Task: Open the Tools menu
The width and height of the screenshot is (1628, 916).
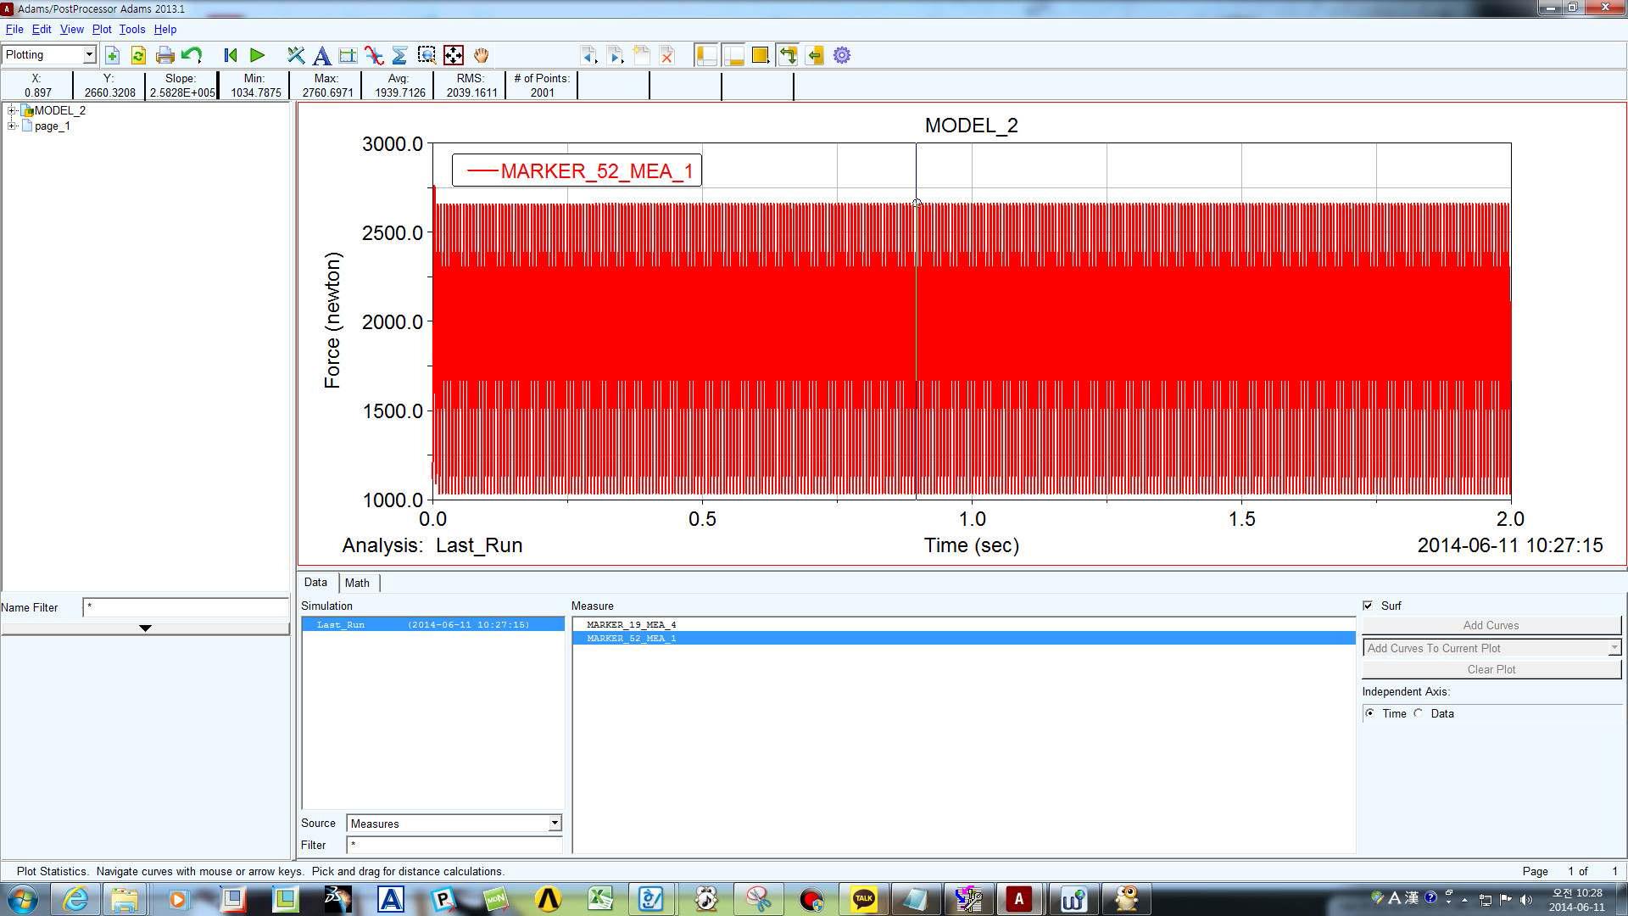Action: (132, 29)
